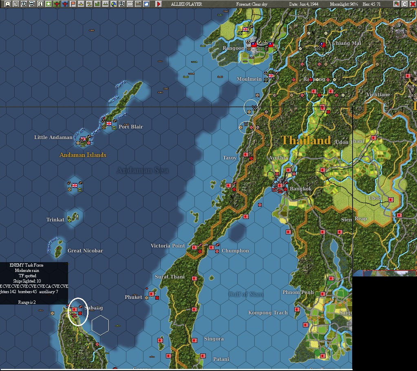
Task: Click the red plane on green icon
Action: pyautogui.click(x=57, y=4)
